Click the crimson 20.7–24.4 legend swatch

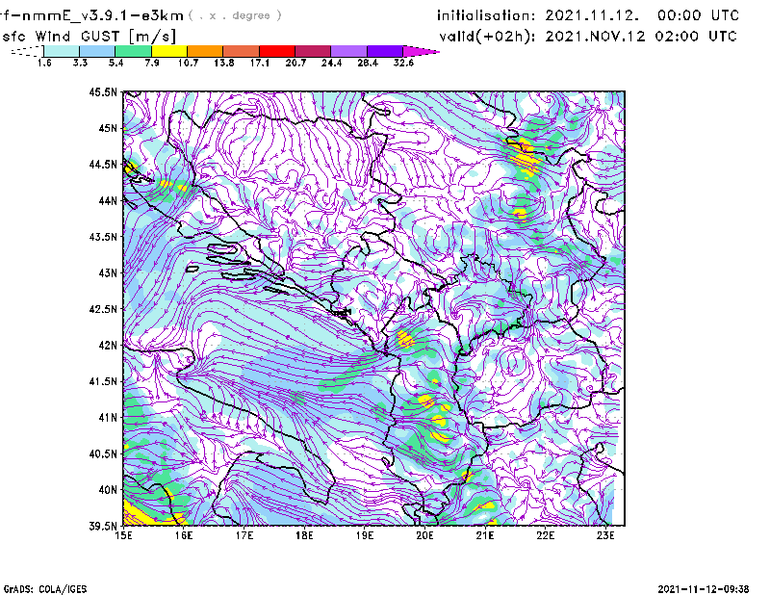(x=314, y=51)
